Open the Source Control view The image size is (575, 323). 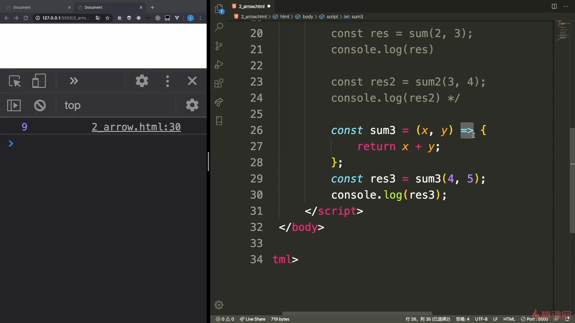click(219, 46)
